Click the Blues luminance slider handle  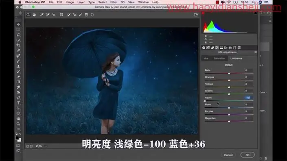(x=229, y=108)
